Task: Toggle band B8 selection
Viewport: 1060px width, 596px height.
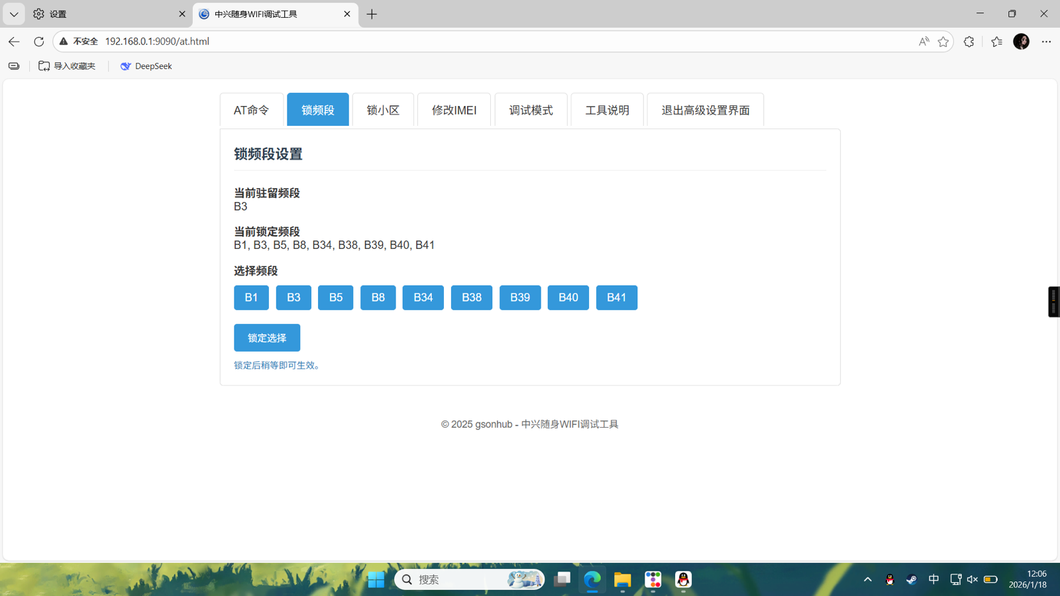Action: pyautogui.click(x=378, y=297)
